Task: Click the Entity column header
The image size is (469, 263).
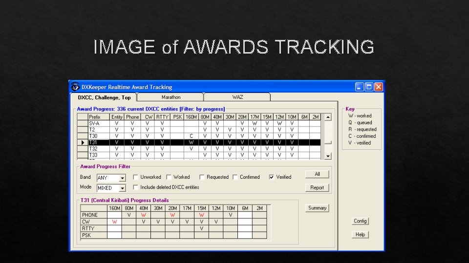Action: pos(117,117)
